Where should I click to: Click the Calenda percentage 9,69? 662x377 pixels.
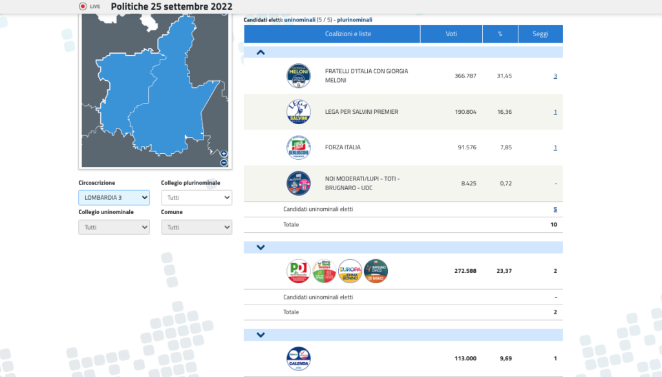tap(506, 358)
